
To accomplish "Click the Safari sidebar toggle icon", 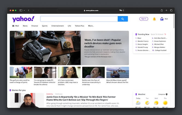I will (21, 10).
